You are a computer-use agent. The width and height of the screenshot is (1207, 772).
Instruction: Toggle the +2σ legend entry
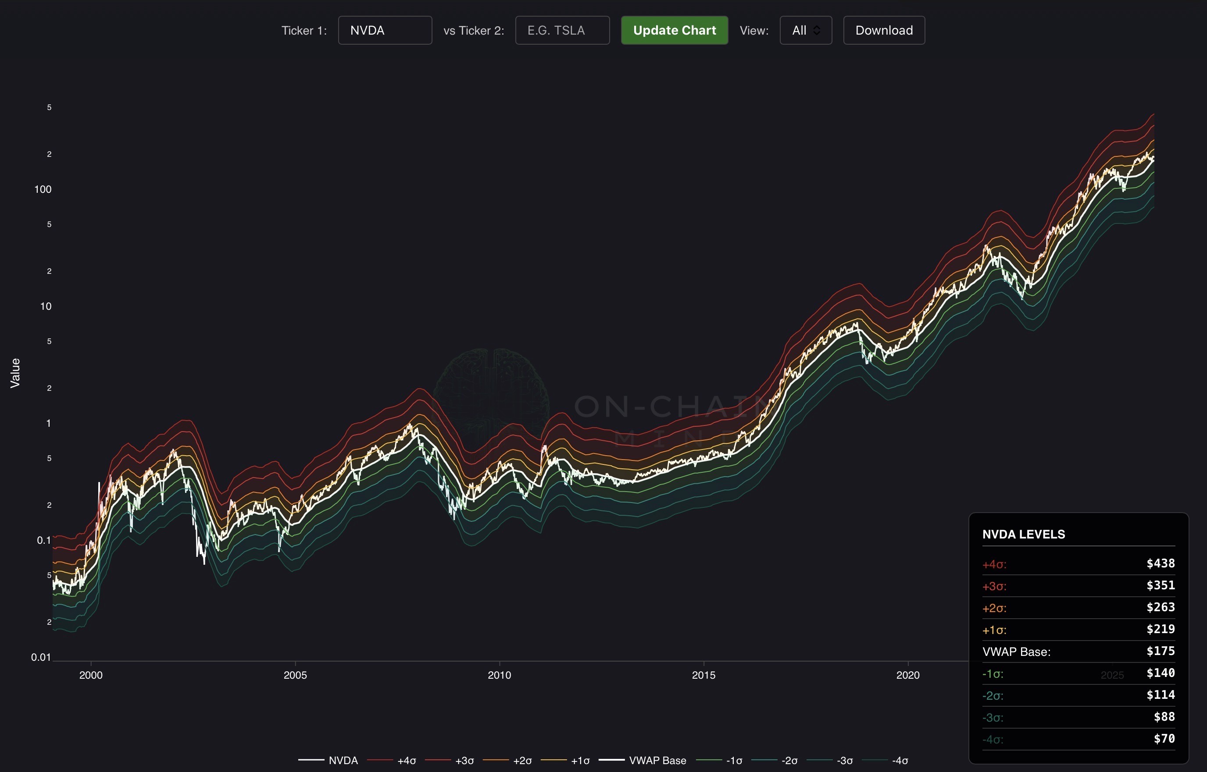pyautogui.click(x=522, y=761)
